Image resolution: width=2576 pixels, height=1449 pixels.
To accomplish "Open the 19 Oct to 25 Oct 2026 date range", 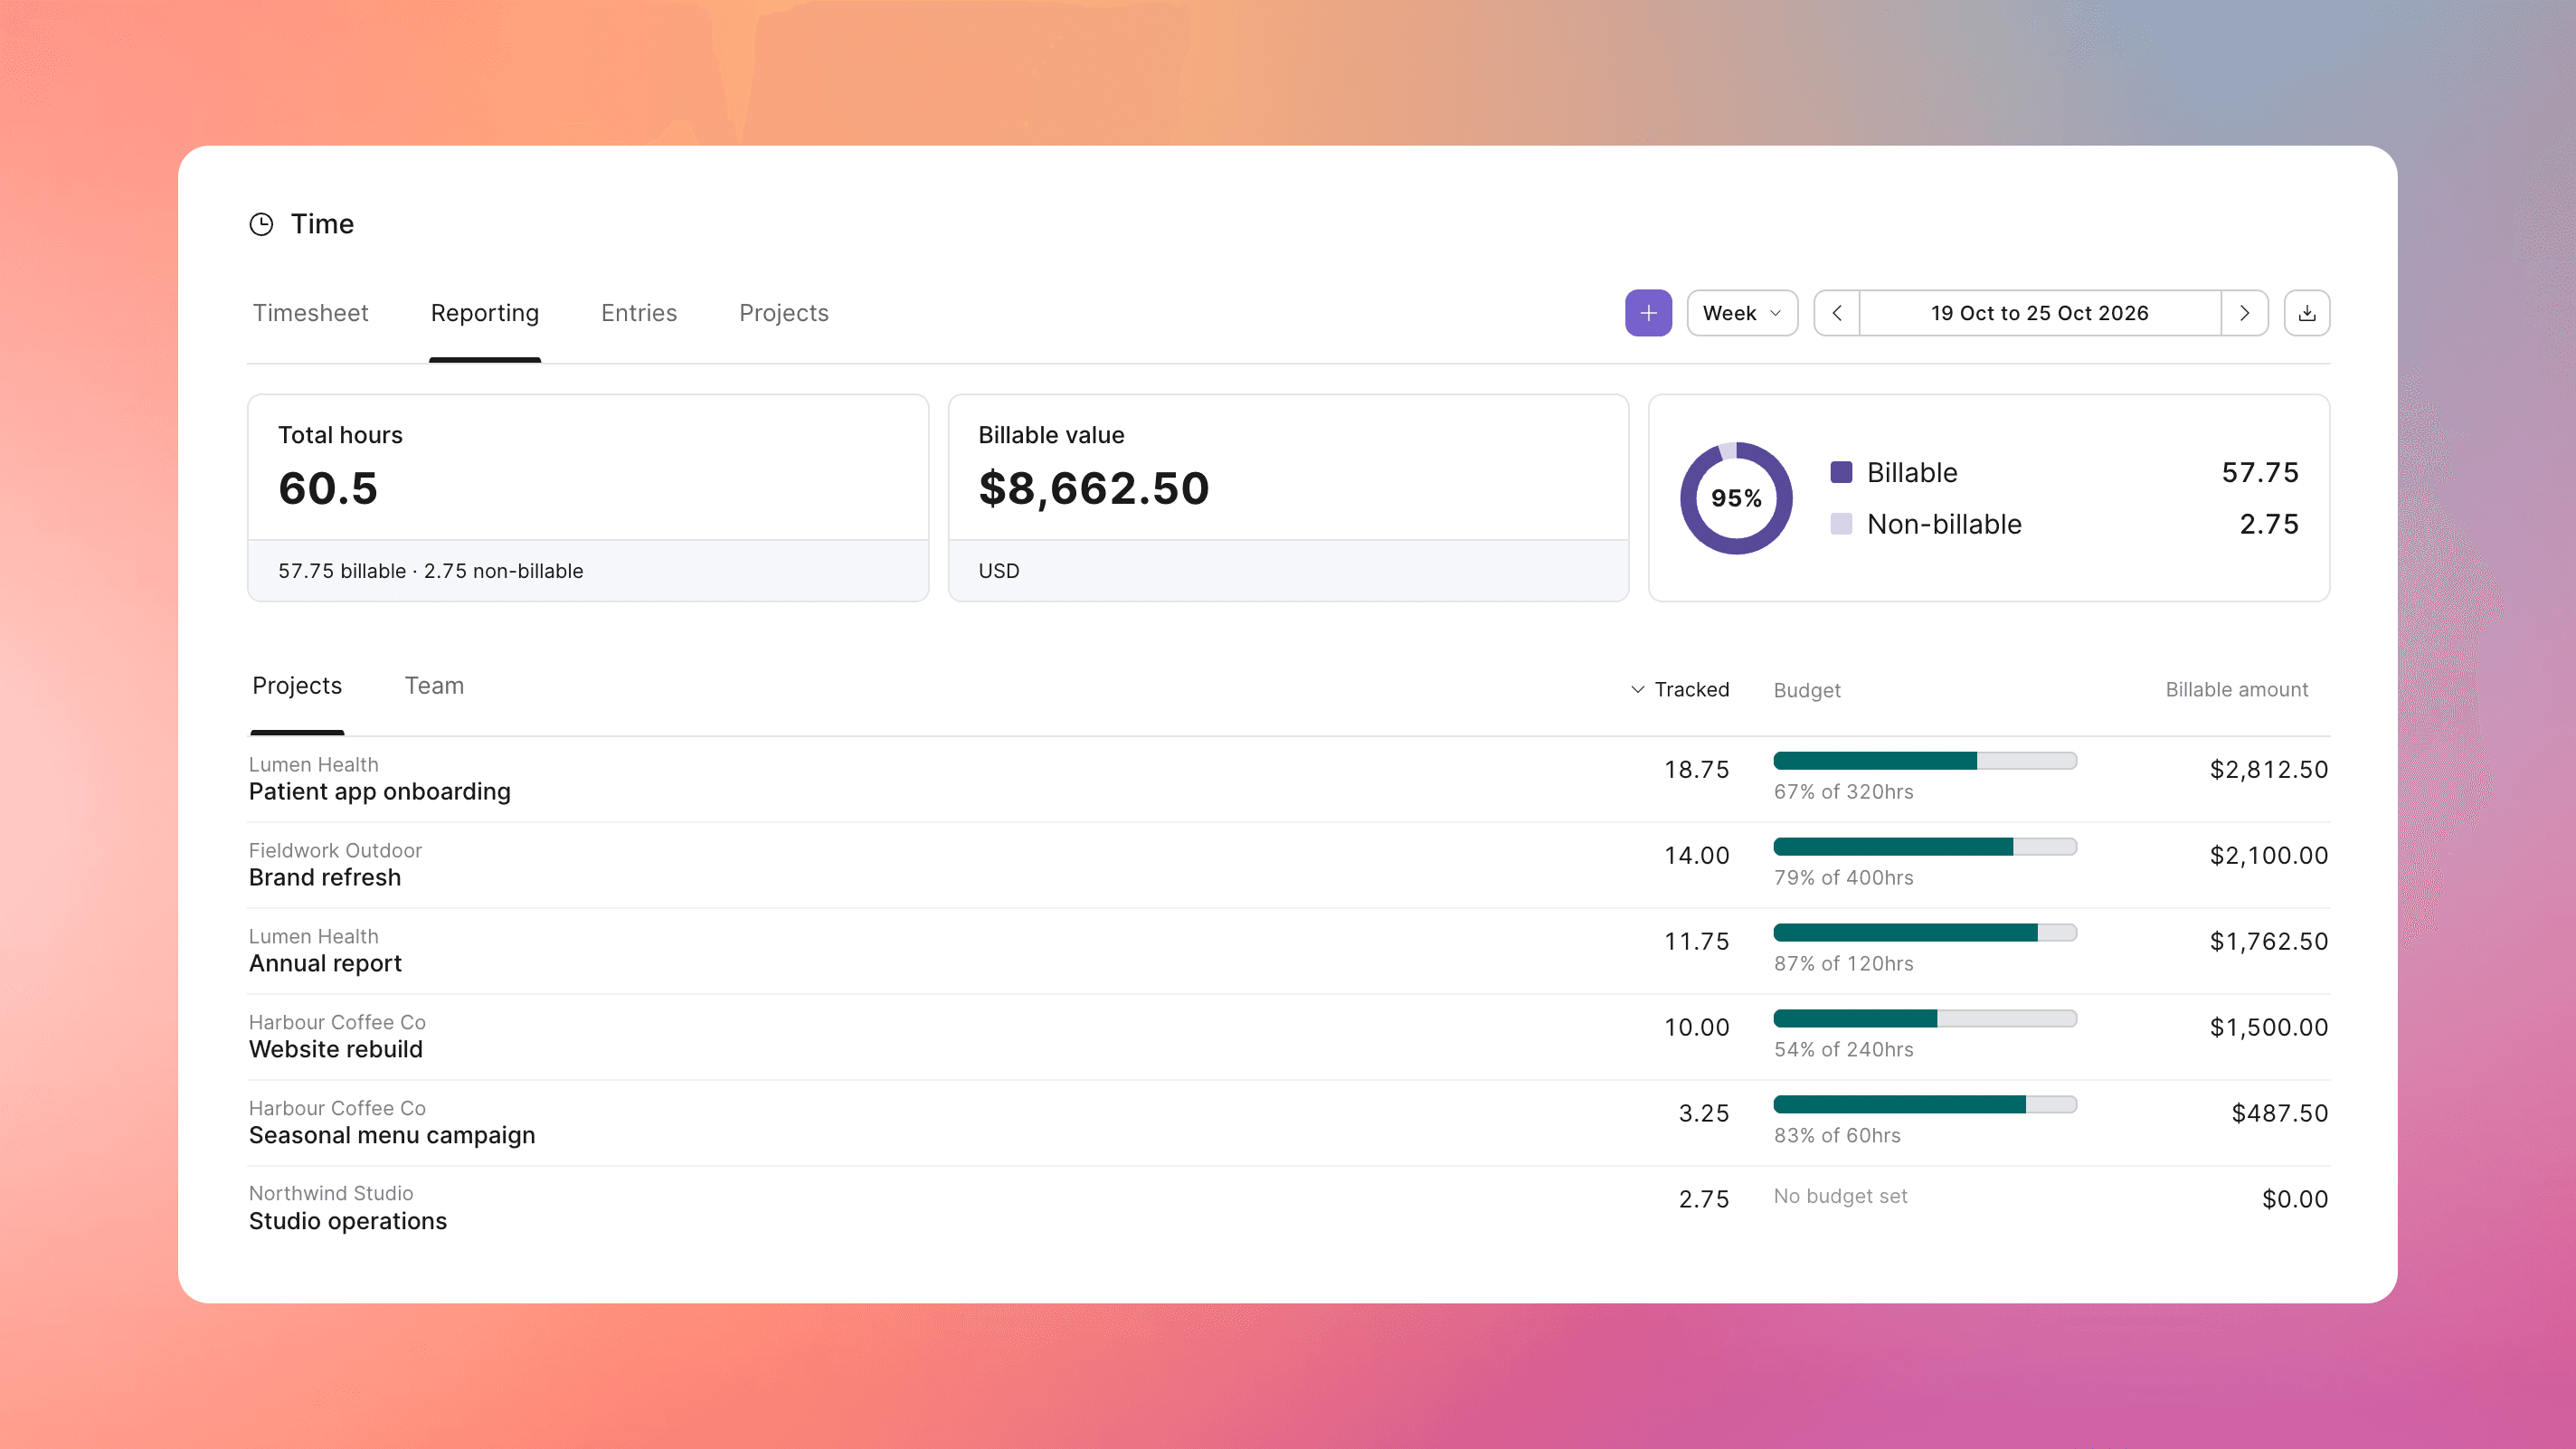I will click(x=2040, y=313).
